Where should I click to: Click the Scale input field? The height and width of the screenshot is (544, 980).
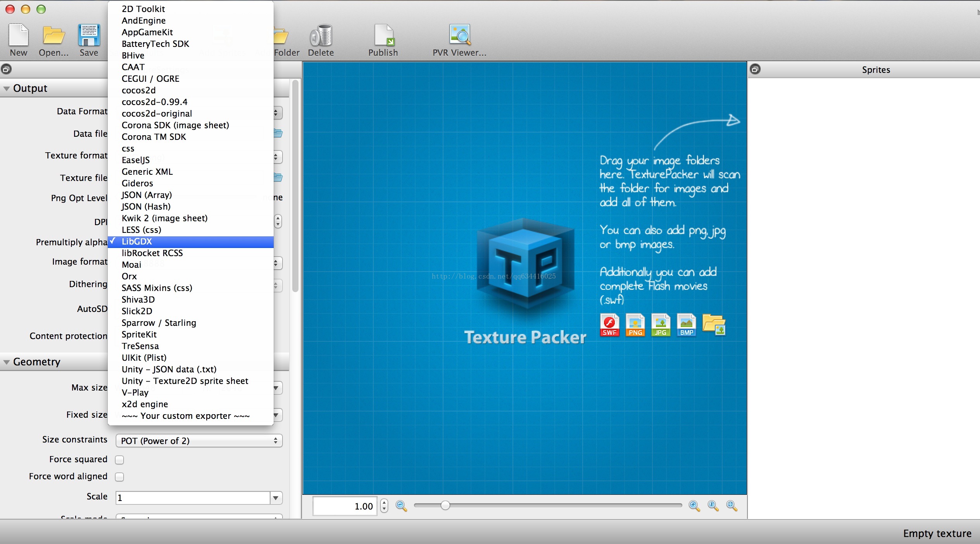pos(193,498)
